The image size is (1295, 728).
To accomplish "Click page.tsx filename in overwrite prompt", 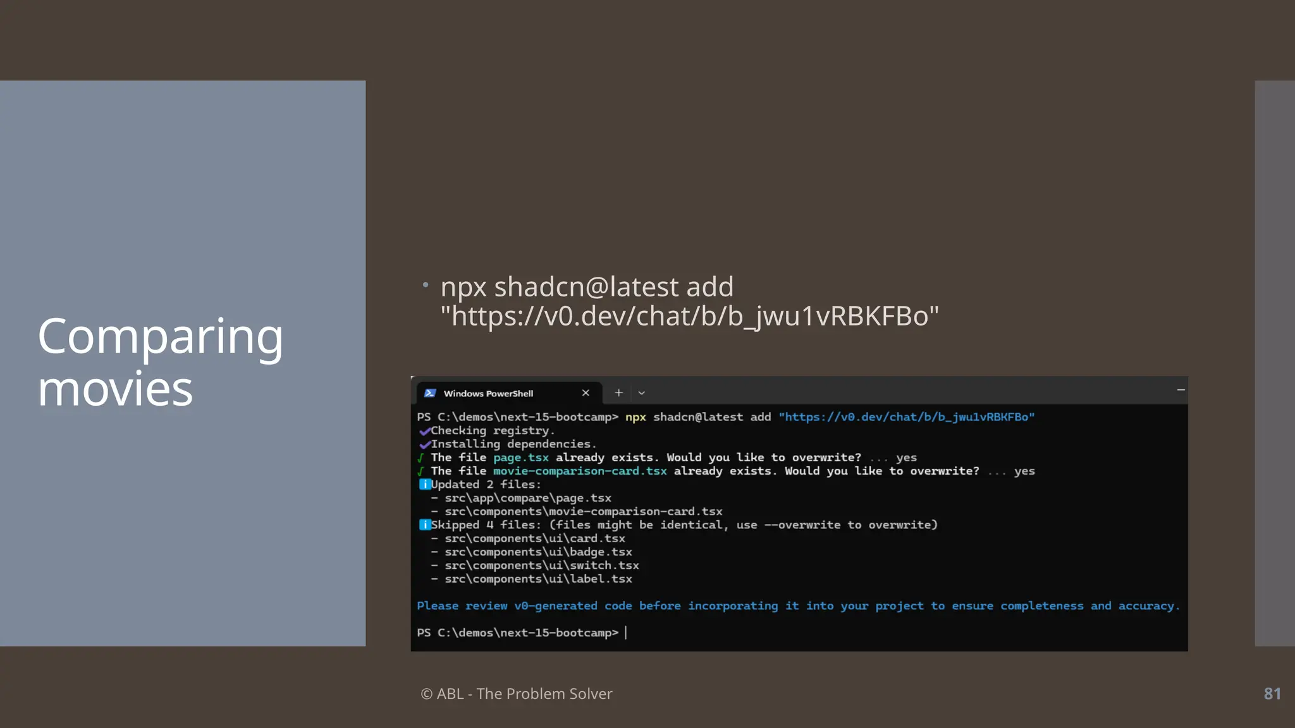I will [521, 458].
